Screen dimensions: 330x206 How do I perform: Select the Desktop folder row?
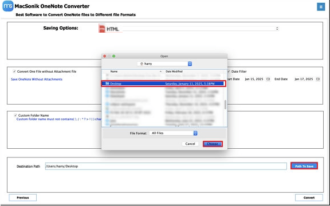(x=163, y=84)
